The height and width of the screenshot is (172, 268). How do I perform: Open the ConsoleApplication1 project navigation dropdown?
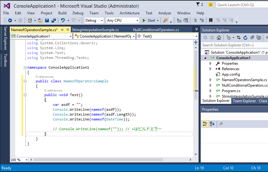point(71,36)
